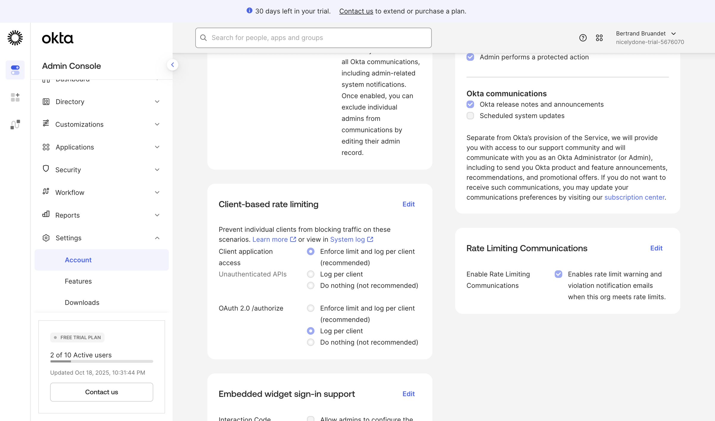Click external-link icon beside Learn more
Image resolution: width=715 pixels, height=421 pixels.
coord(293,239)
